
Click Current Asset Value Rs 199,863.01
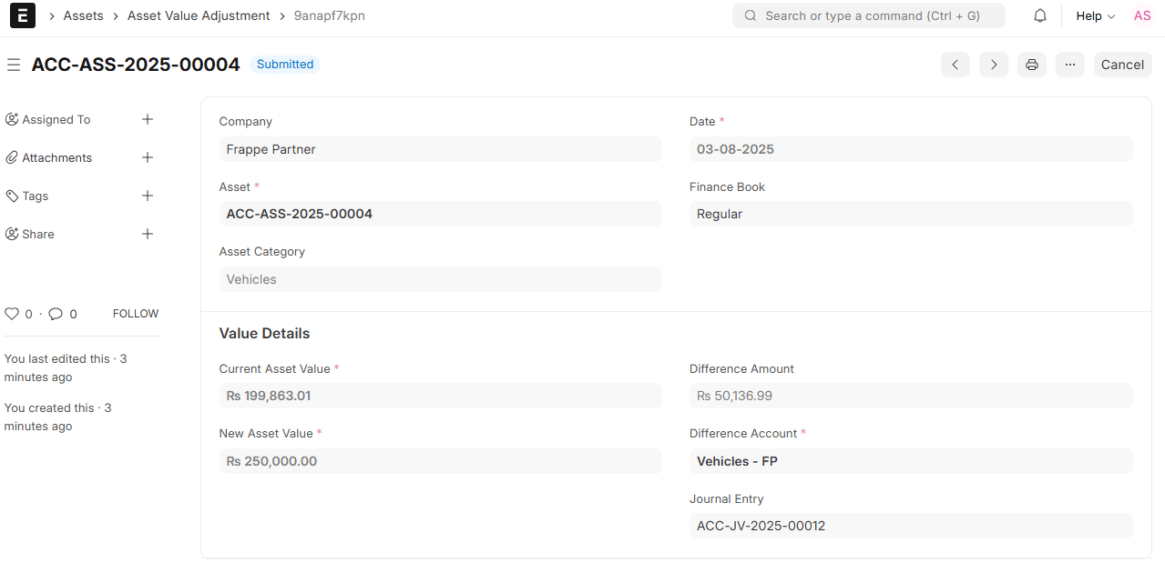point(440,396)
